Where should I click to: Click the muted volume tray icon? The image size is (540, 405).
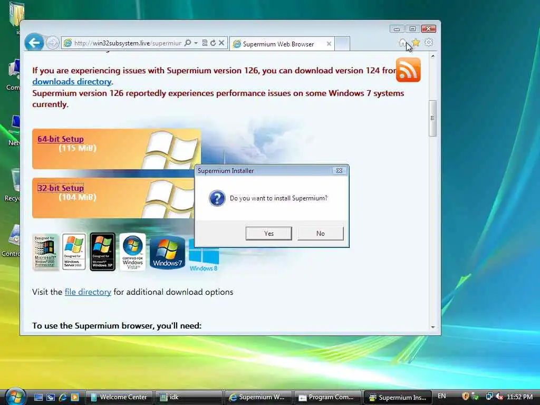[499, 397]
